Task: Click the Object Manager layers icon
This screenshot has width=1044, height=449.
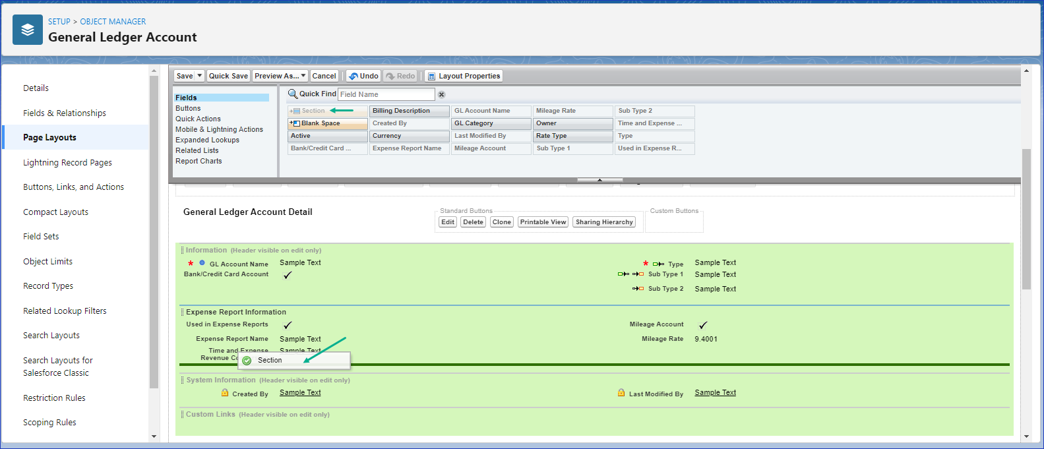Action: pos(28,30)
